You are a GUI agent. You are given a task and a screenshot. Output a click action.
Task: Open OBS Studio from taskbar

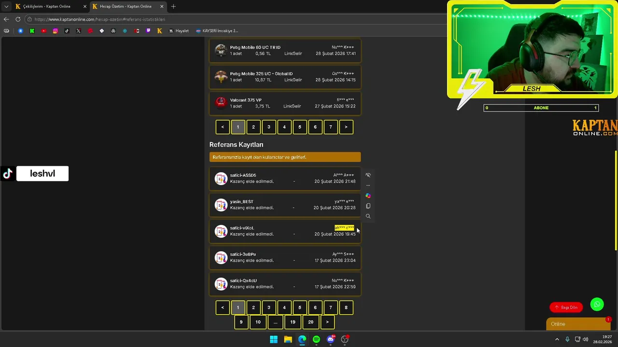(x=345, y=339)
